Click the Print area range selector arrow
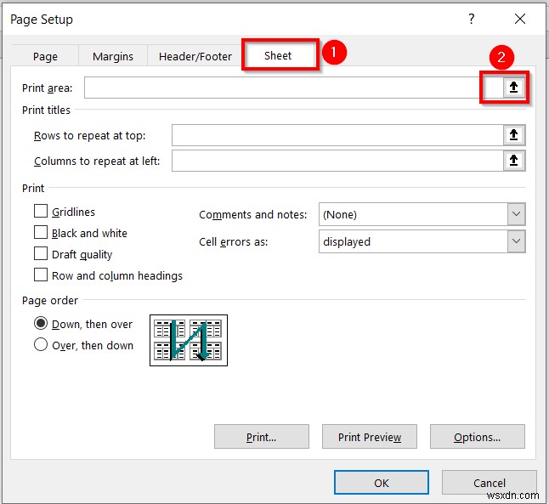This screenshot has width=549, height=504. (513, 87)
